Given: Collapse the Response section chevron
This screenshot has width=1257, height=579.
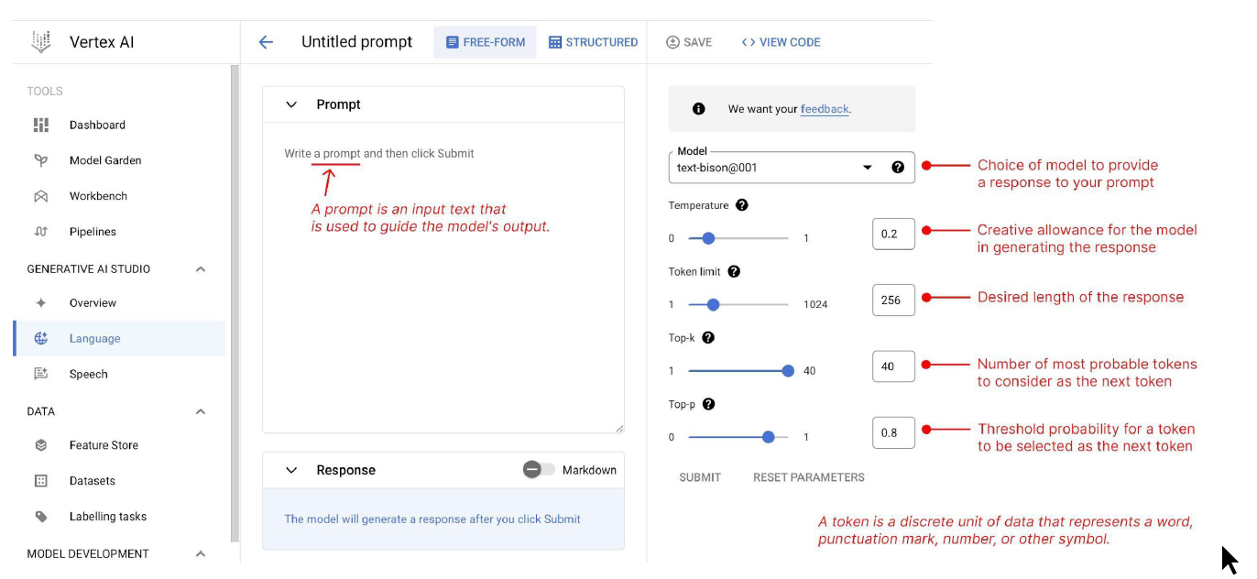Looking at the screenshot, I should click(291, 470).
